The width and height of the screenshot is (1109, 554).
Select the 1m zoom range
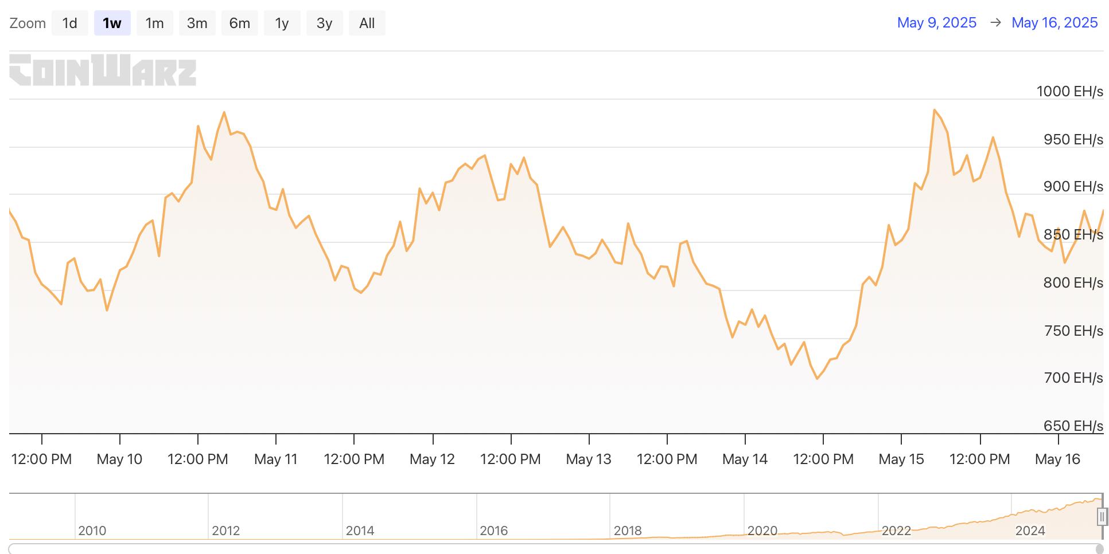click(x=155, y=23)
